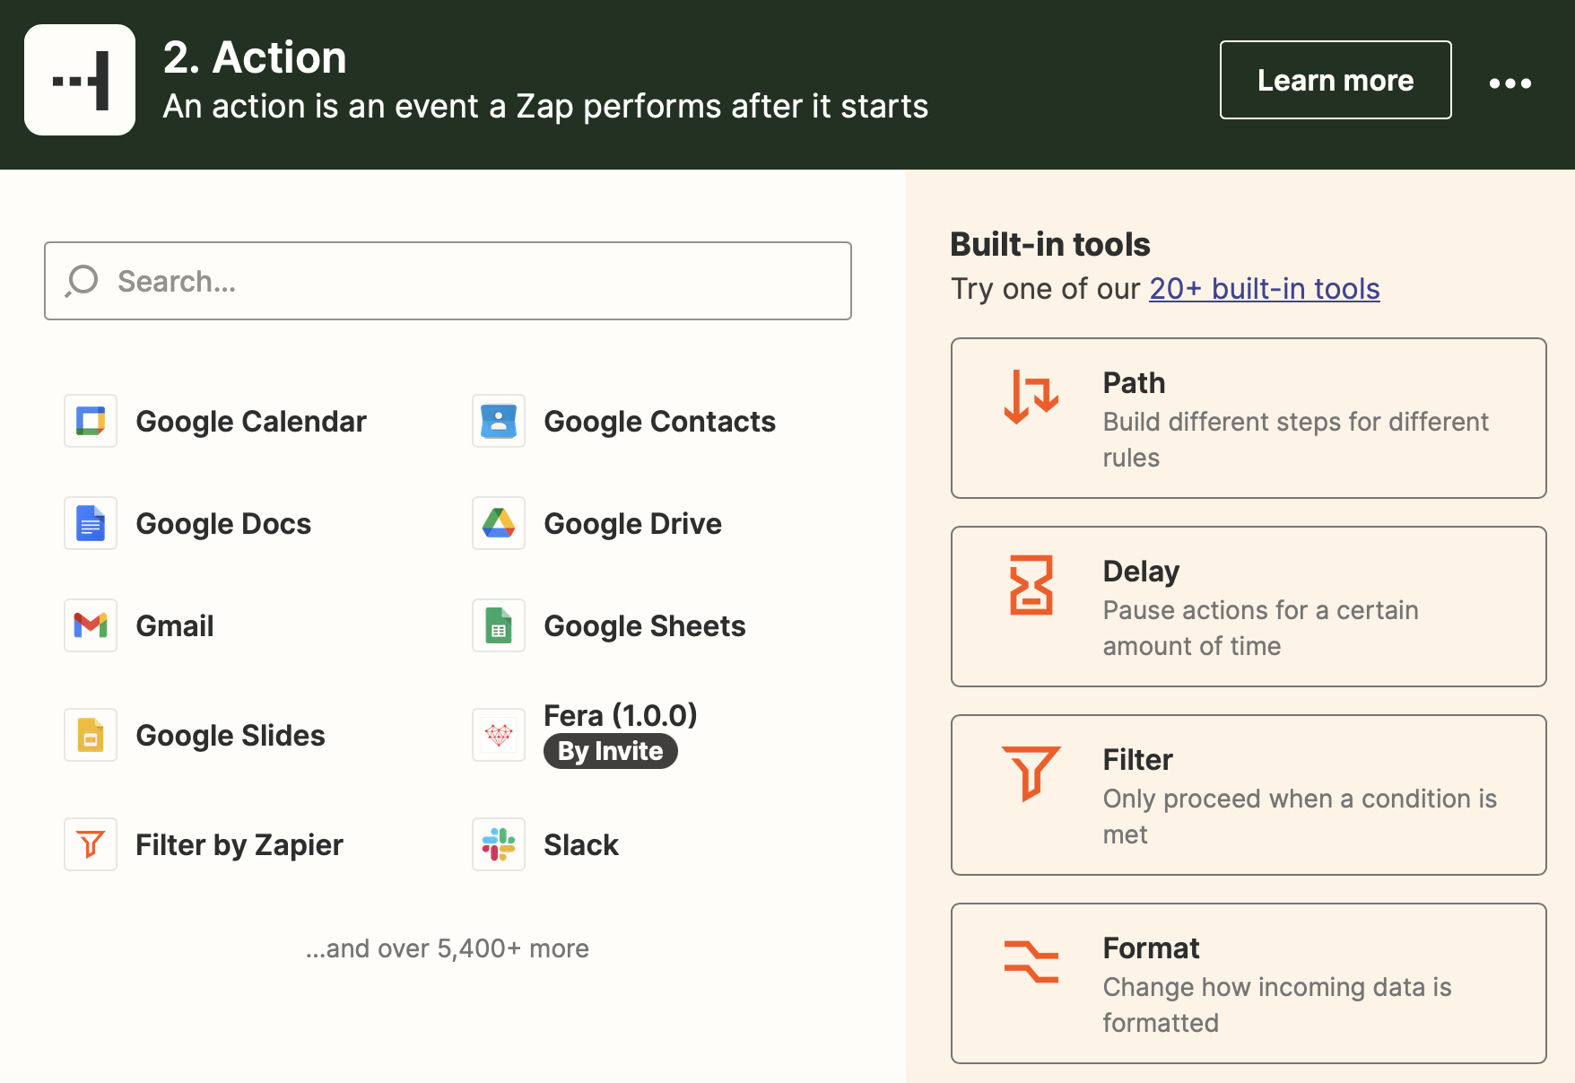Click the Slack logo icon
This screenshot has width=1575, height=1083.
coord(499,844)
